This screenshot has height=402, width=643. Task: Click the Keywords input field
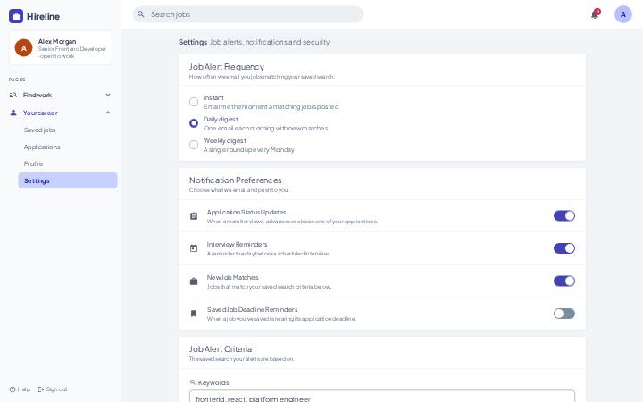(x=382, y=397)
